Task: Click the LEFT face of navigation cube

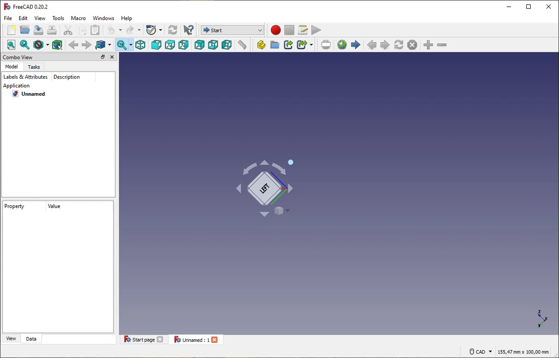Action: [x=264, y=188]
